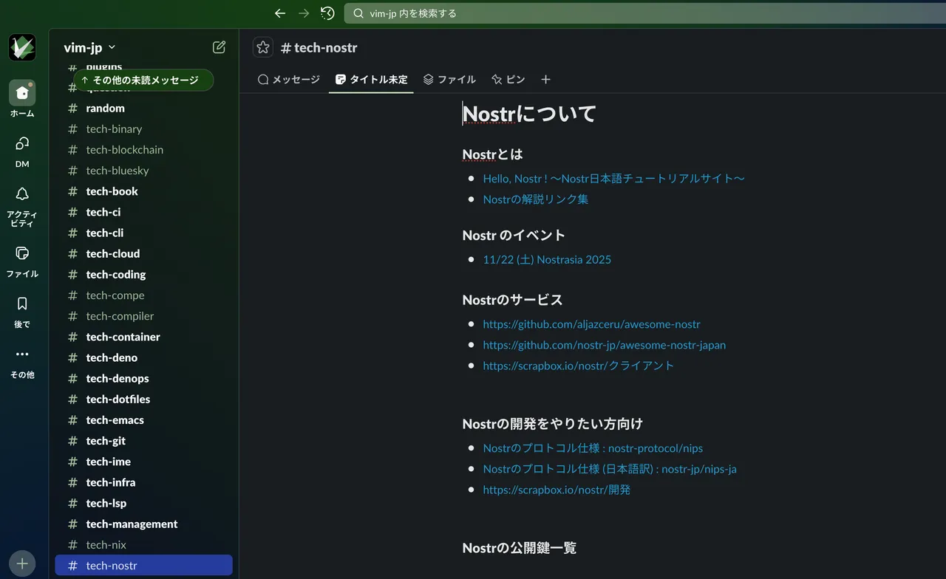Open the history clock icon

pyautogui.click(x=327, y=13)
